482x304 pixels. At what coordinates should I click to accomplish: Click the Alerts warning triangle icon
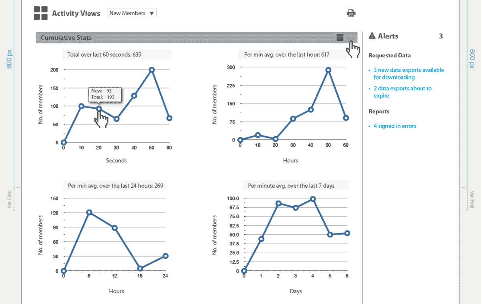point(372,36)
